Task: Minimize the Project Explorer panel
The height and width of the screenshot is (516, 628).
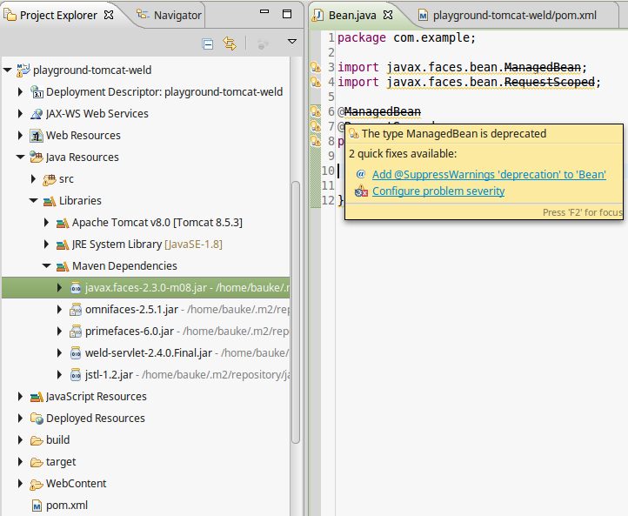Action: tap(264, 11)
